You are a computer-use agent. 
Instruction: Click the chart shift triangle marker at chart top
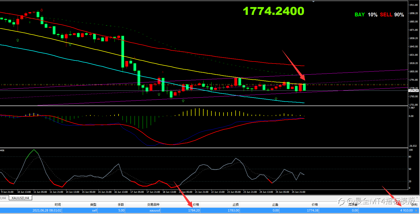(x=313, y=2)
